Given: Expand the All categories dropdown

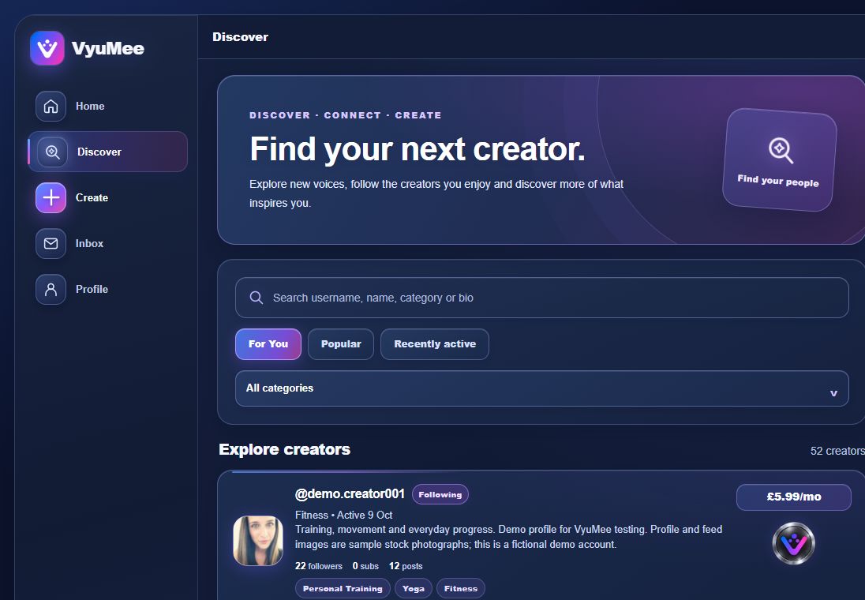Looking at the screenshot, I should (x=541, y=388).
